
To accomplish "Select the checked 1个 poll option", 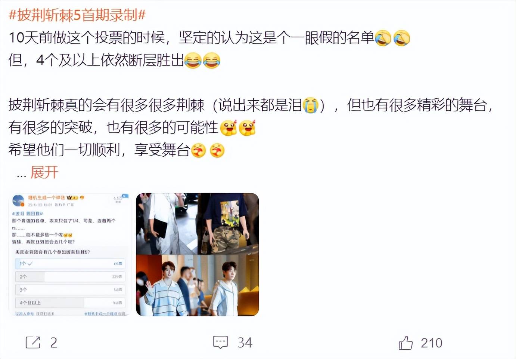I will click(70, 264).
